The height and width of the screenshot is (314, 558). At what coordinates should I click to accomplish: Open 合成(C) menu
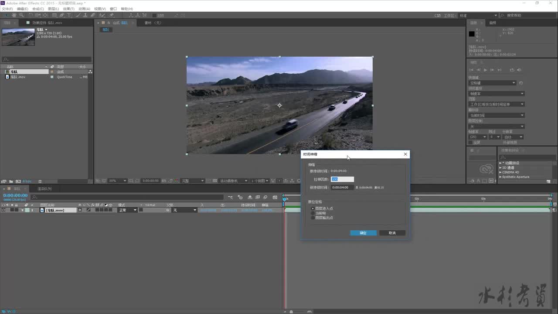(x=38, y=9)
